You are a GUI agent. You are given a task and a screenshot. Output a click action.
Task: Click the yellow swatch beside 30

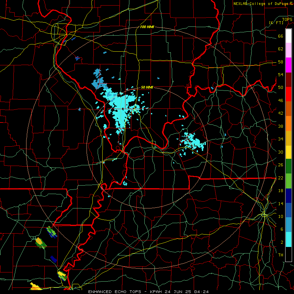(x=288, y=152)
